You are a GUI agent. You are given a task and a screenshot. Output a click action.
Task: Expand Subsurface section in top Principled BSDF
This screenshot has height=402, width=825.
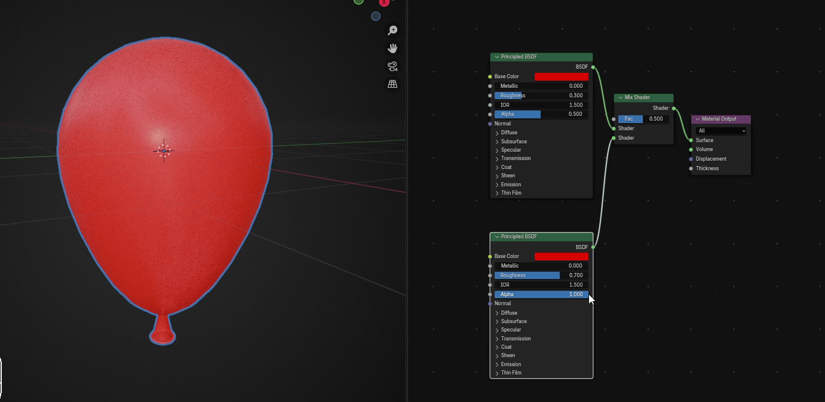pyautogui.click(x=497, y=142)
